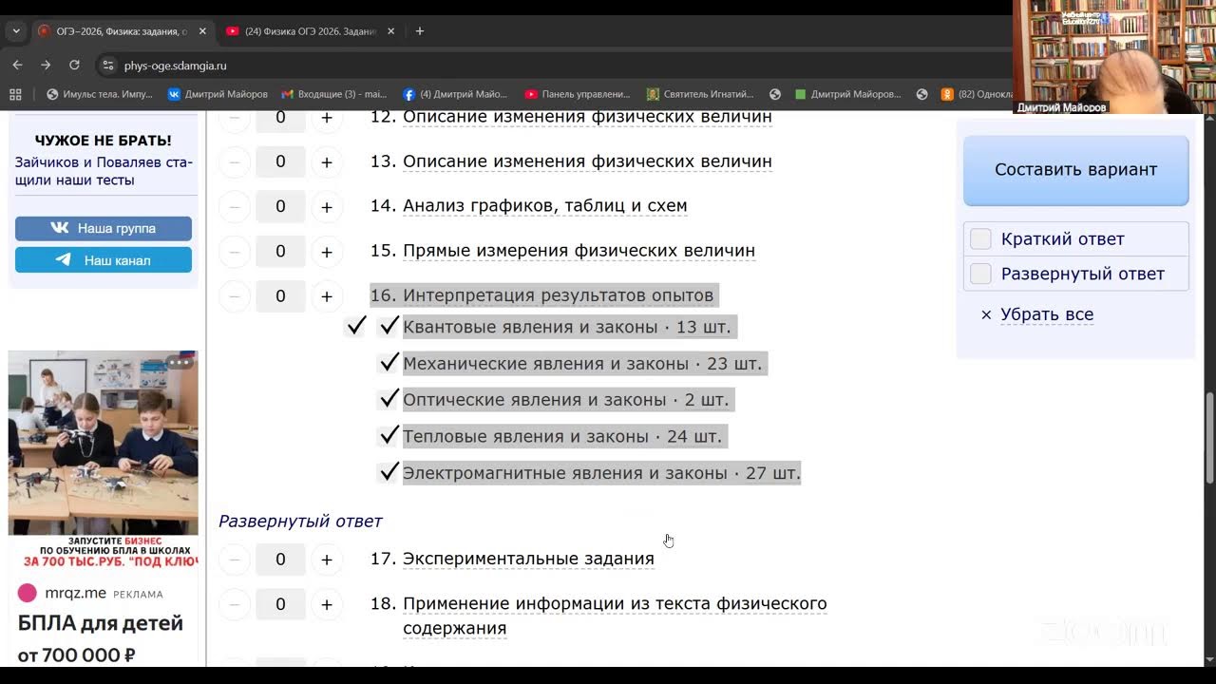
Task: Collapse 16. Интерпретация результатов опытов
Action: pos(558,295)
